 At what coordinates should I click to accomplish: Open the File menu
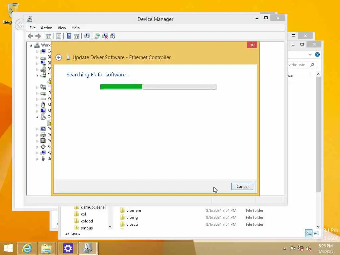[x=33, y=28]
